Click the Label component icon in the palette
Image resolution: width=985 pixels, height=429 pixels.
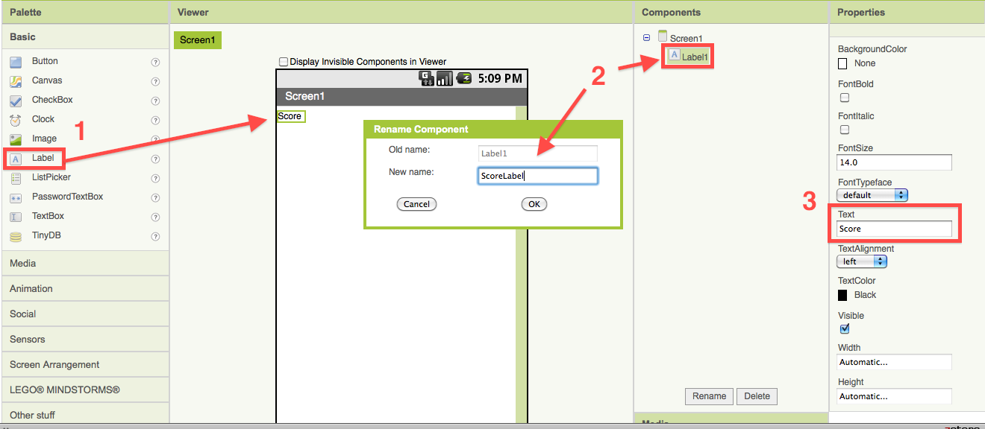[x=16, y=159]
